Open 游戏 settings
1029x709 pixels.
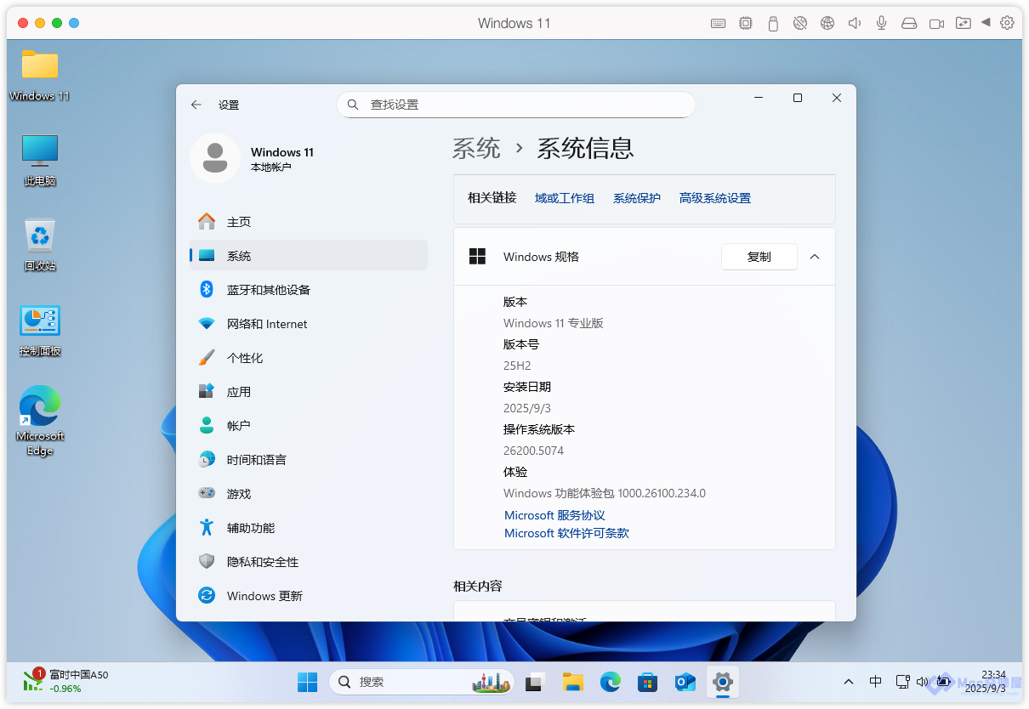pos(309,494)
